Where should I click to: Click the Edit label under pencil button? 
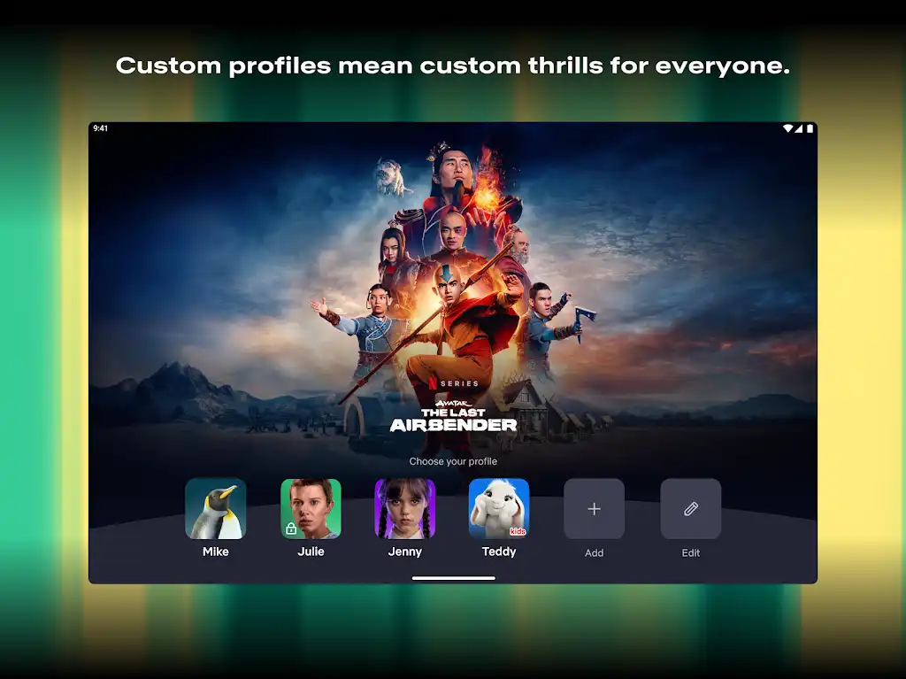pyautogui.click(x=690, y=553)
